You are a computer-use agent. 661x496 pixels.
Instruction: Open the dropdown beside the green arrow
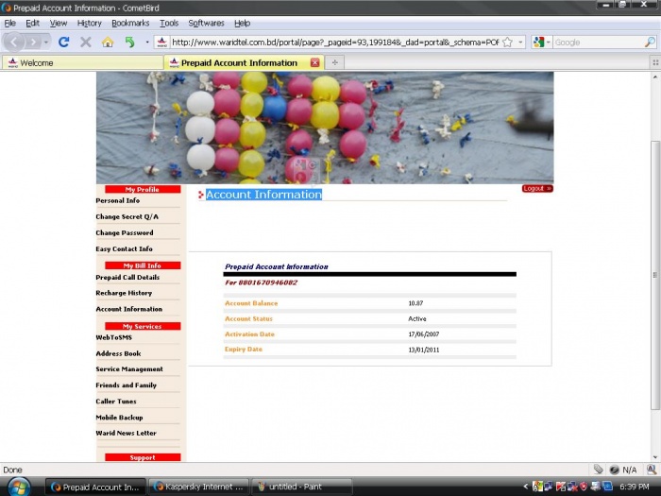pos(147,43)
